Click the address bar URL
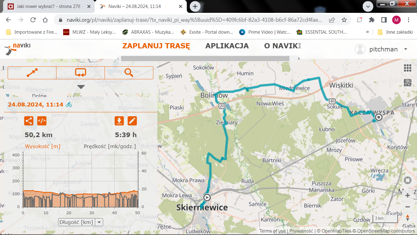 (x=194, y=20)
